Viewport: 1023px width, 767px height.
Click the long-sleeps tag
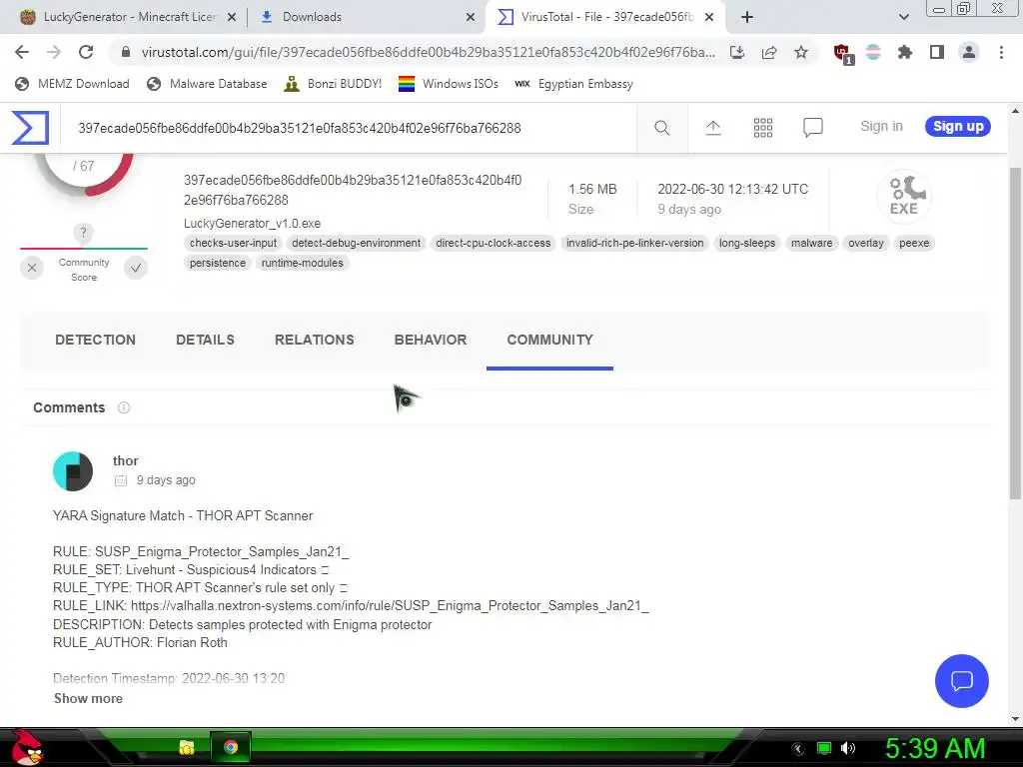(x=747, y=244)
